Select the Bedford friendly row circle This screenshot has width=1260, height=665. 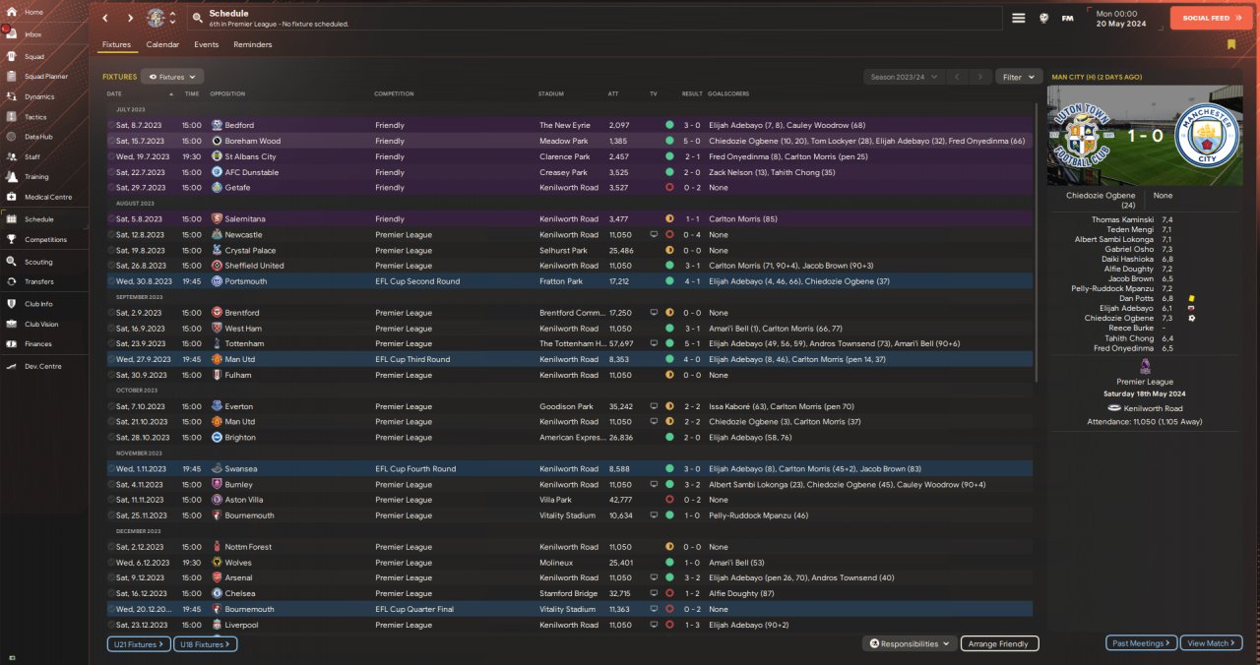click(x=110, y=126)
